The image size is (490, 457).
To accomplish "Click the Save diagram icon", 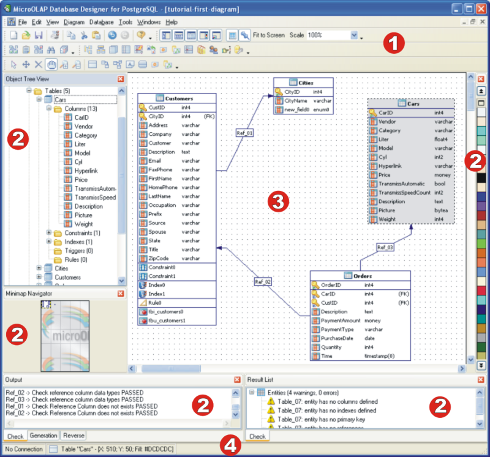I will point(38,35).
